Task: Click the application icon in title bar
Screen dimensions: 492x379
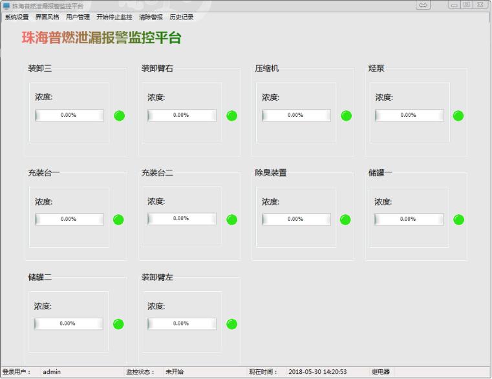Action: tap(6, 6)
